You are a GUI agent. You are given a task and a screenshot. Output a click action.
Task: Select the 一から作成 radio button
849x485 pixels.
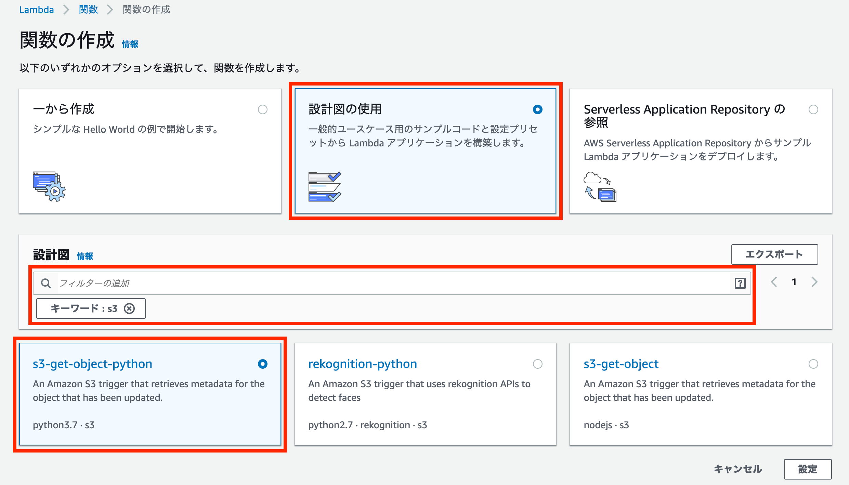click(x=262, y=109)
